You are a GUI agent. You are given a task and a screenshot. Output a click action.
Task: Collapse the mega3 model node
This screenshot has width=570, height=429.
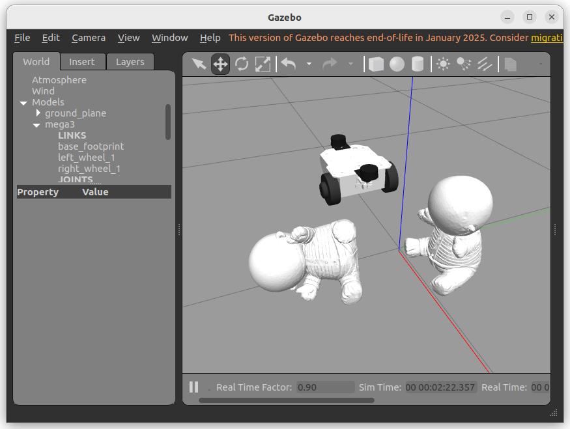[36, 125]
